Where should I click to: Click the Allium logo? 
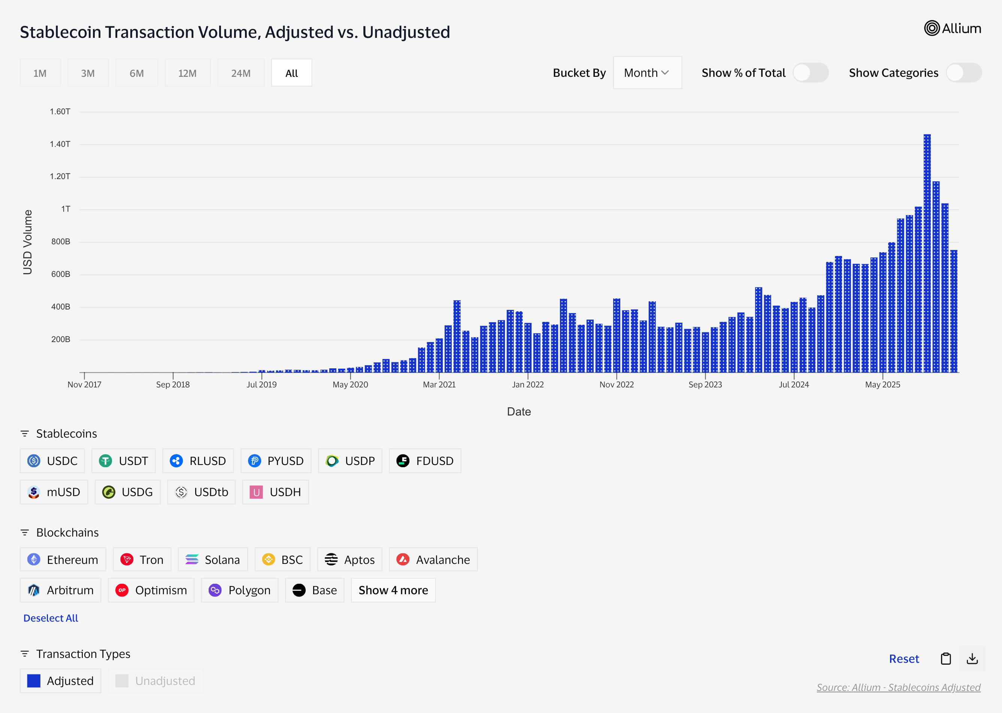pos(953,28)
